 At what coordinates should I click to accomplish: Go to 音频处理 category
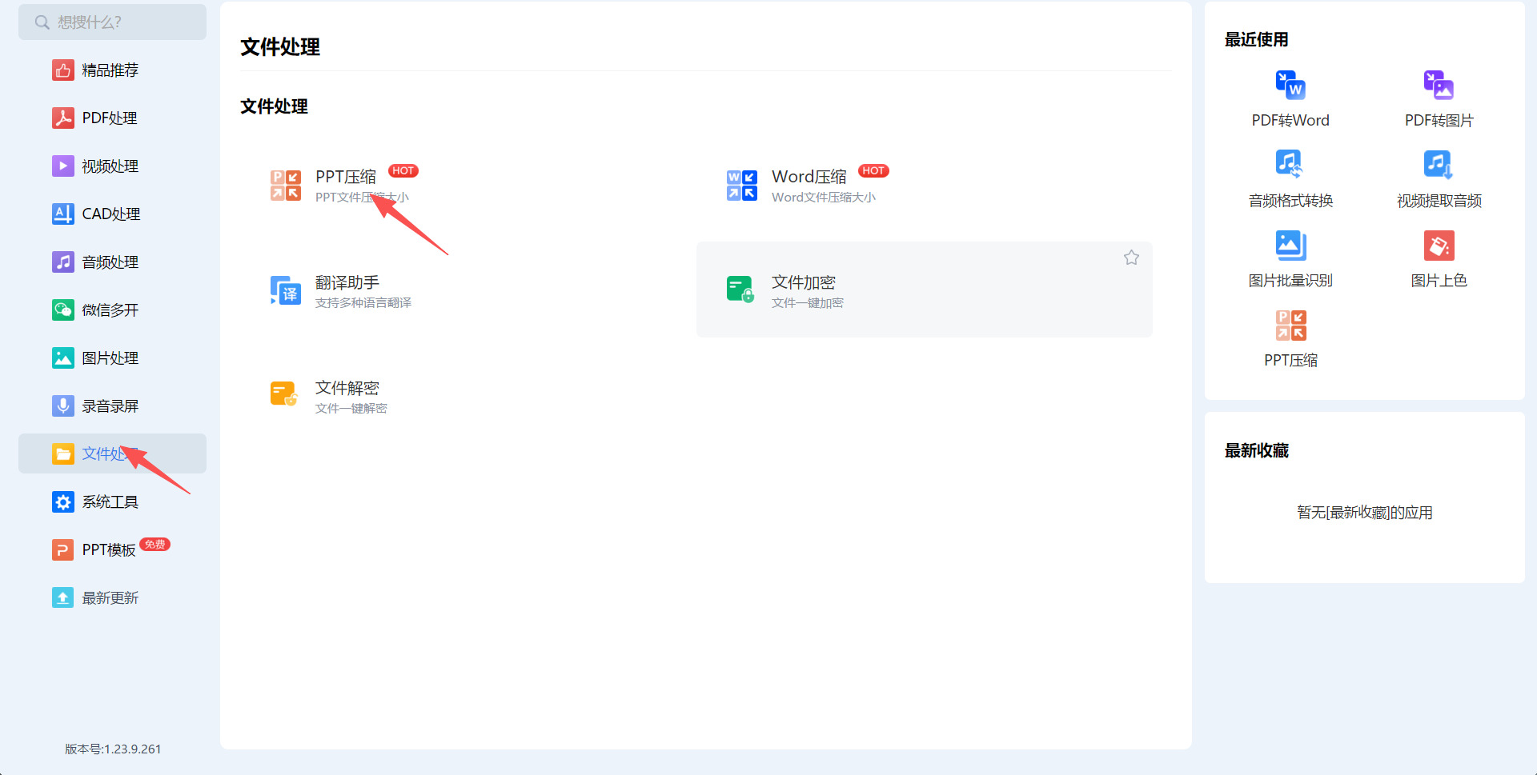click(x=110, y=262)
